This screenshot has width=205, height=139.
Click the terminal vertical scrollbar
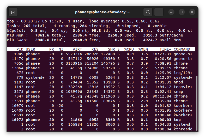(x=196, y=103)
